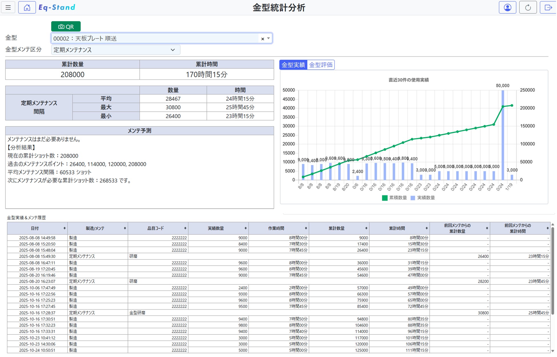Launch the QR camera scanner

pyautogui.click(x=66, y=27)
